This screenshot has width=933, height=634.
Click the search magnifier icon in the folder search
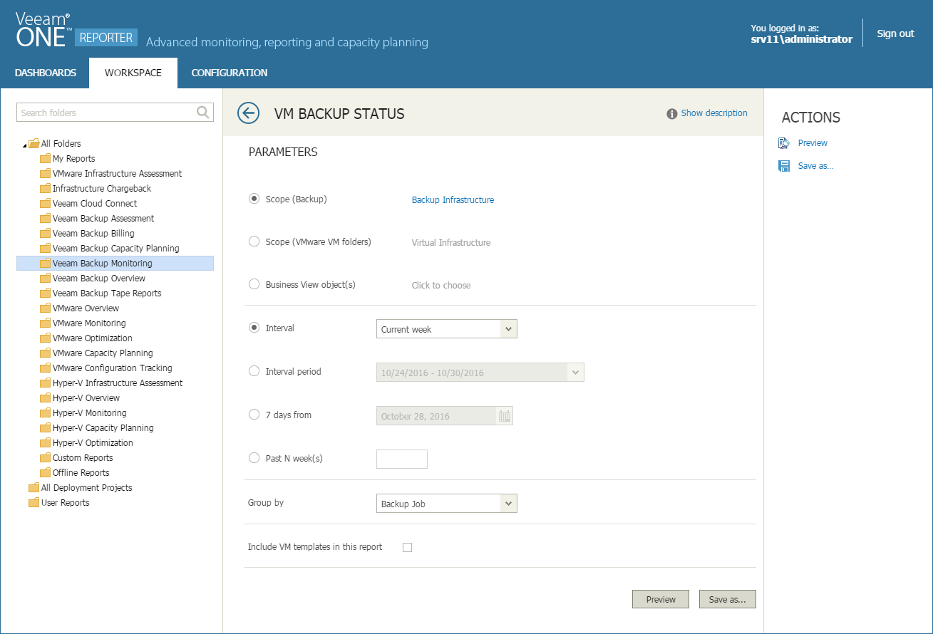coord(203,112)
